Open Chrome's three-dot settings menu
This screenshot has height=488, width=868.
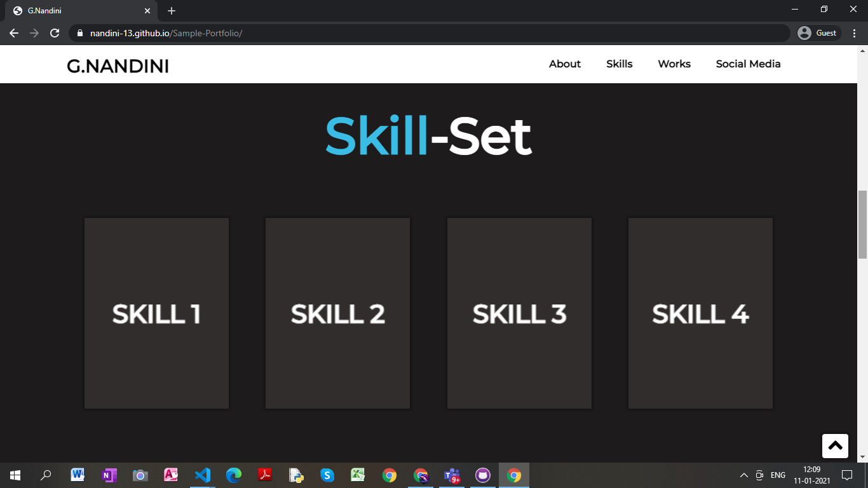point(854,33)
